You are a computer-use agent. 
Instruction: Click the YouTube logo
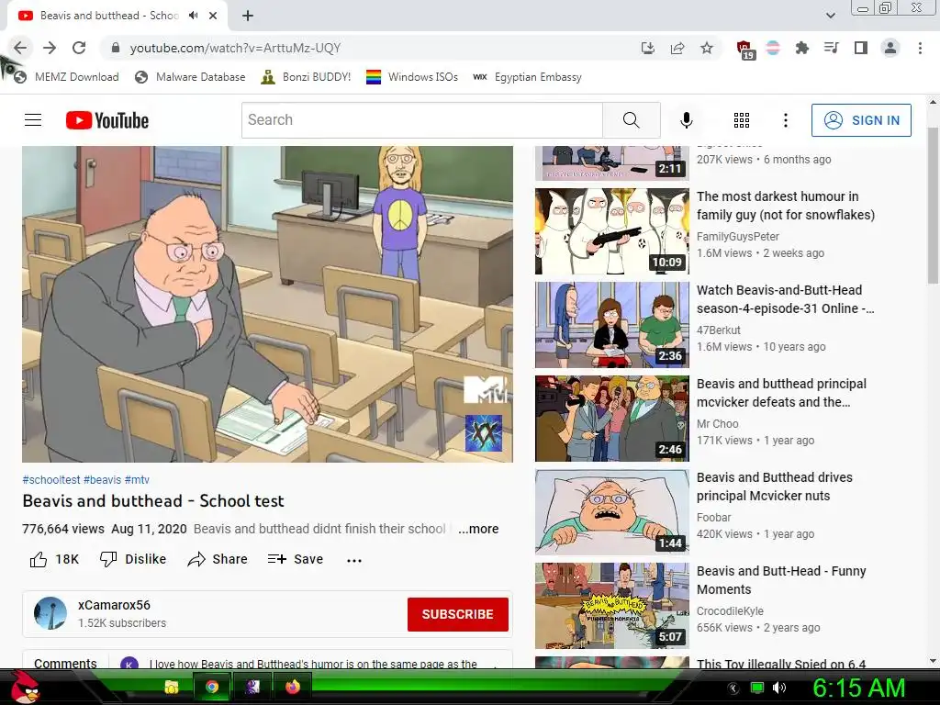point(107,120)
